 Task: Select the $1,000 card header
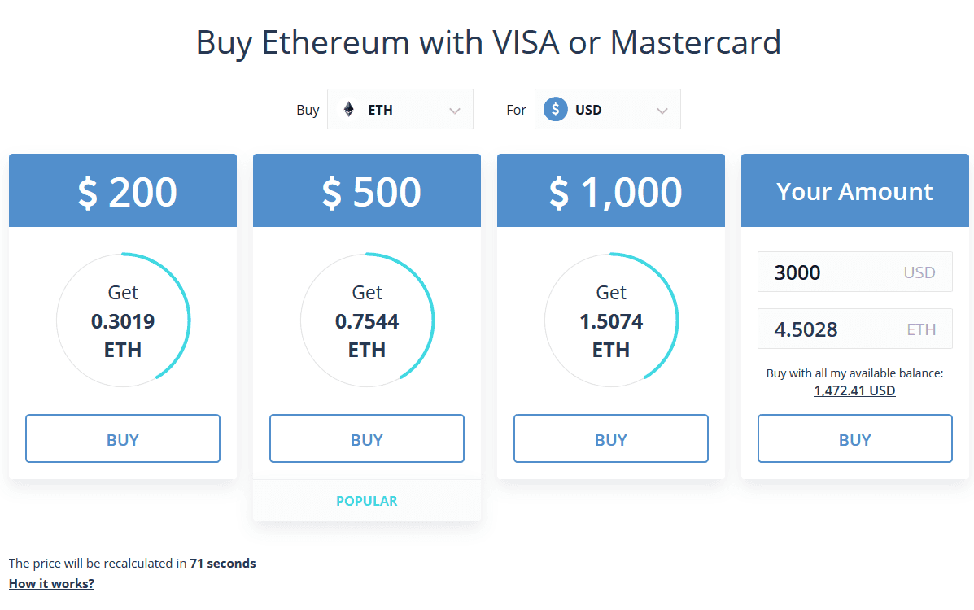pyautogui.click(x=611, y=190)
